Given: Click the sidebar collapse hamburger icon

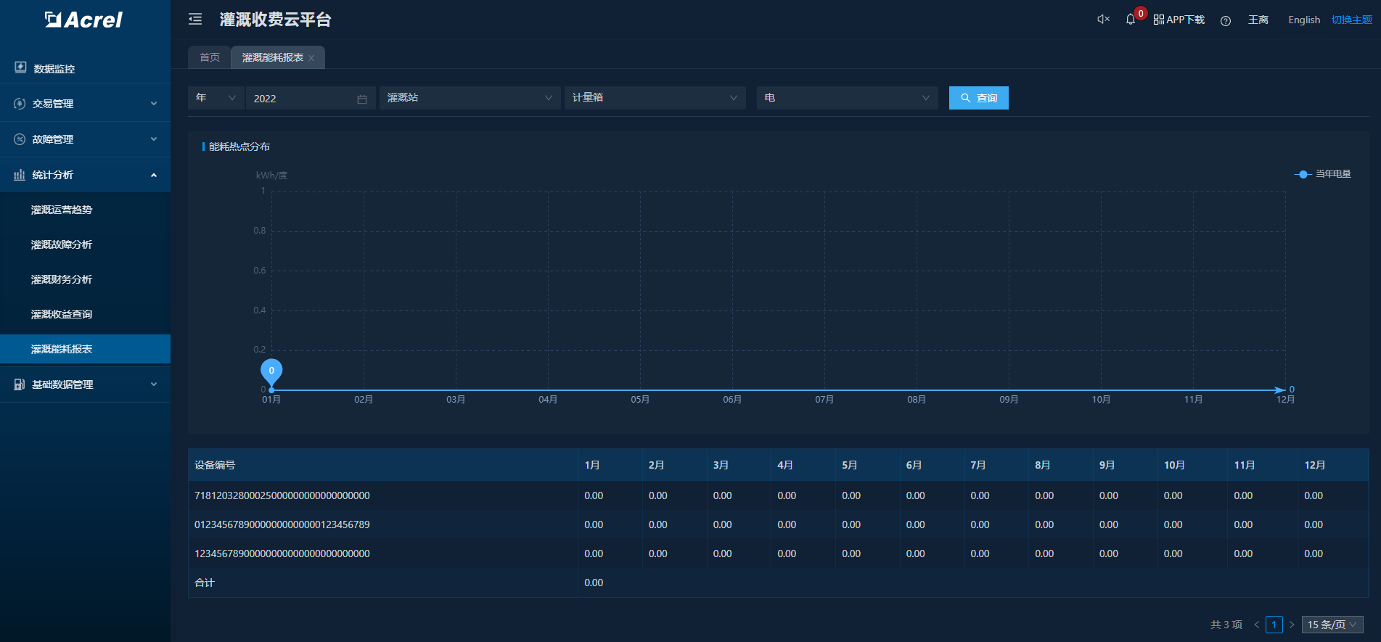Looking at the screenshot, I should tap(195, 20).
